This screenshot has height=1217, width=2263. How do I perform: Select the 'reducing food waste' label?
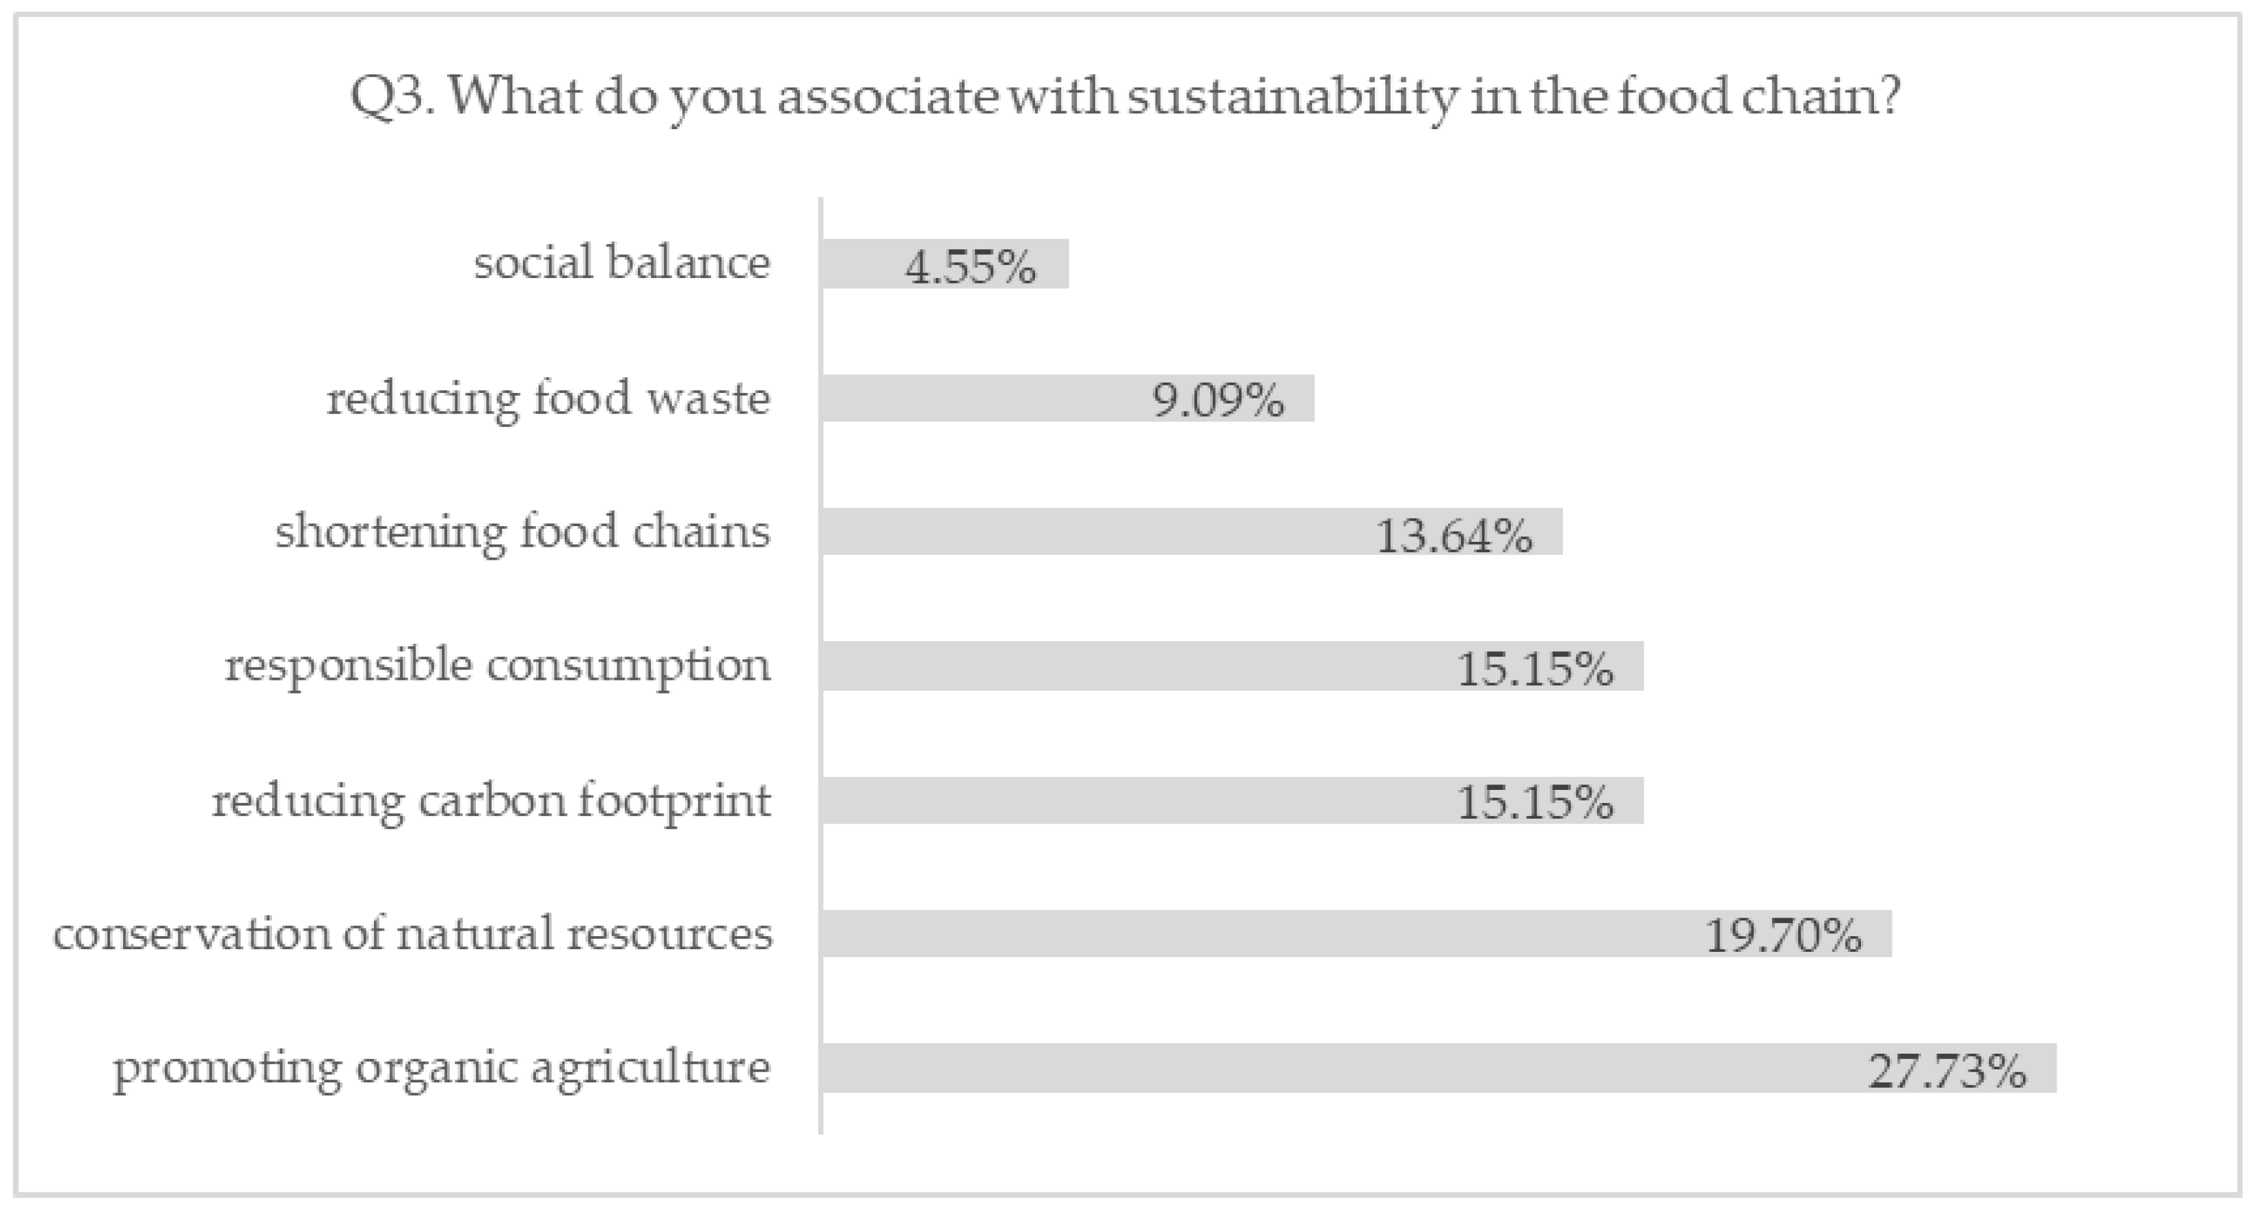[549, 400]
